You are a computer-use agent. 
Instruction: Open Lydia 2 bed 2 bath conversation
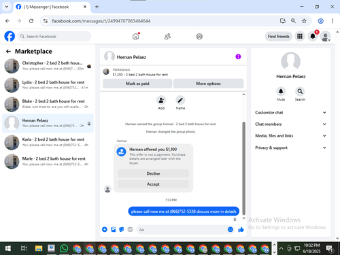coord(48,85)
